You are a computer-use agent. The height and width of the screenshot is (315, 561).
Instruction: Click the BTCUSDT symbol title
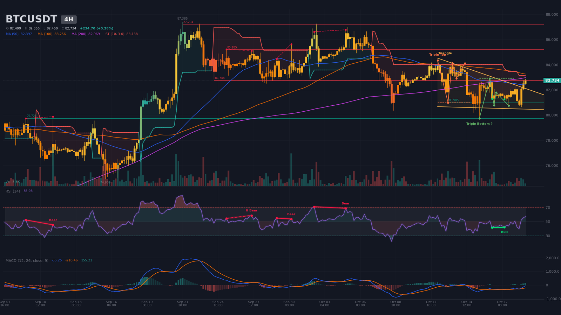coord(31,19)
